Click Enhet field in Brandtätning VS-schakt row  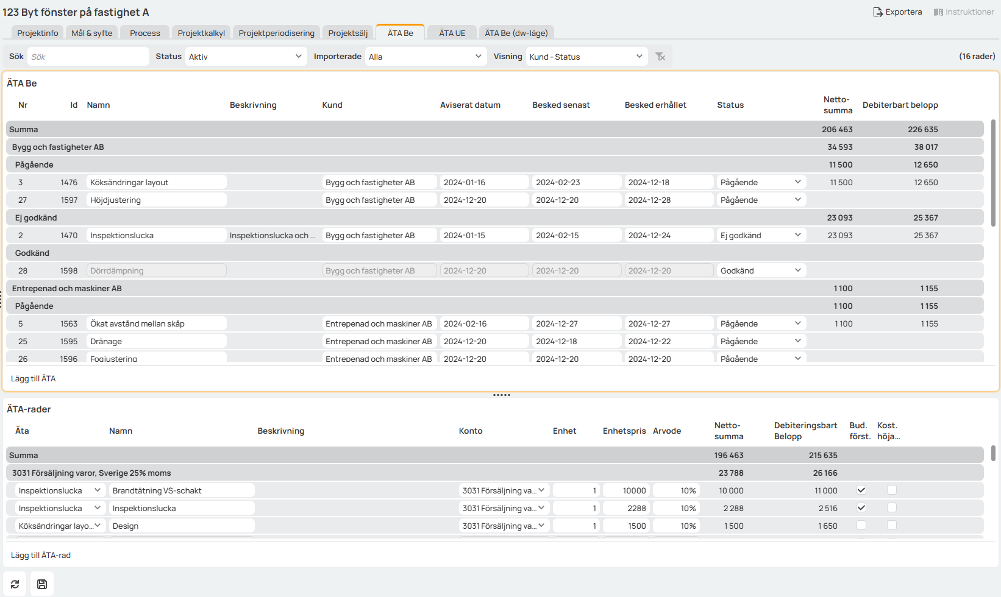point(577,490)
